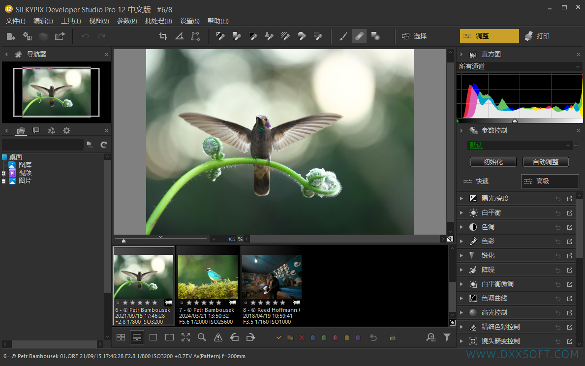This screenshot has width=585, height=366.
Task: Click the 自动调整 button
Action: coord(546,162)
